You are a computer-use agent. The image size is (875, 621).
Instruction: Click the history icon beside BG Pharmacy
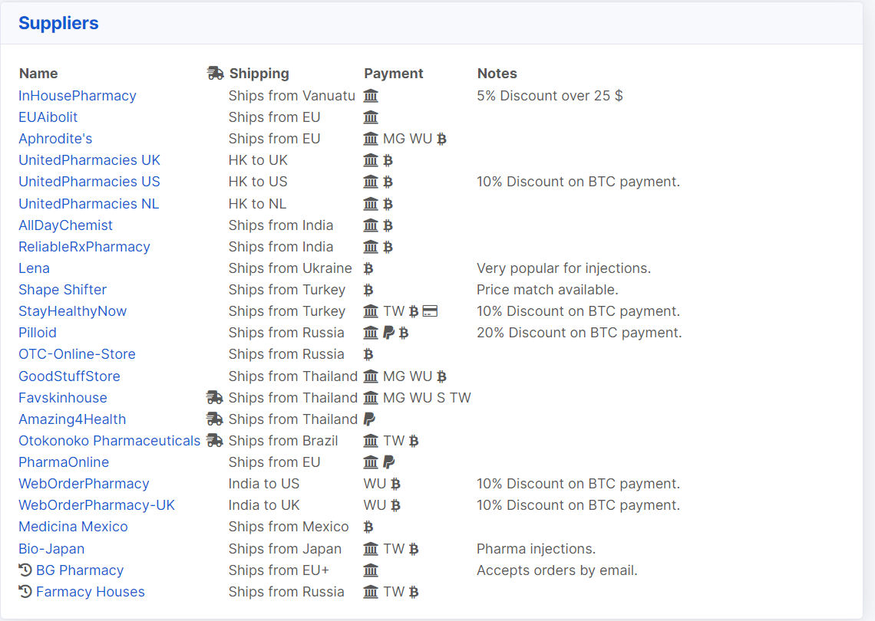pyautogui.click(x=25, y=570)
